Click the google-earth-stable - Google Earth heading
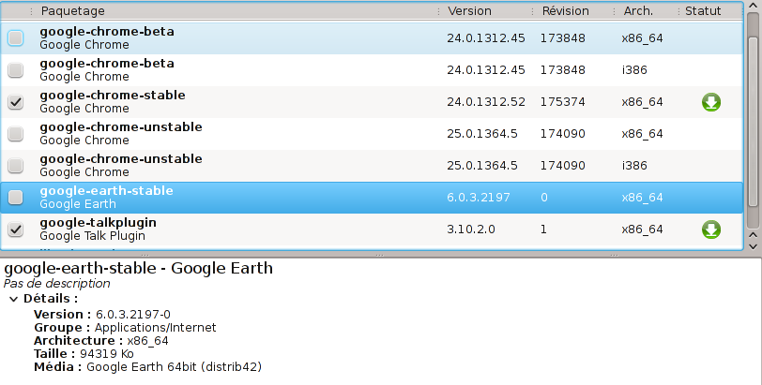The height and width of the screenshot is (385, 762). pyautogui.click(x=139, y=268)
